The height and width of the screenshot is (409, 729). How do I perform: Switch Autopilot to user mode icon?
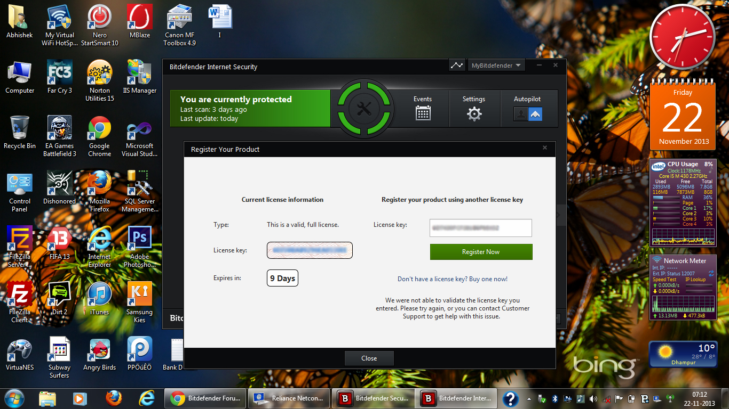point(520,113)
